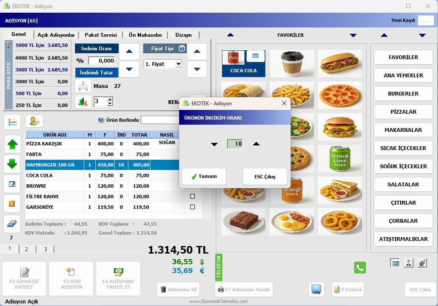
Task: Click the discount value field showing 10
Action: (235, 144)
